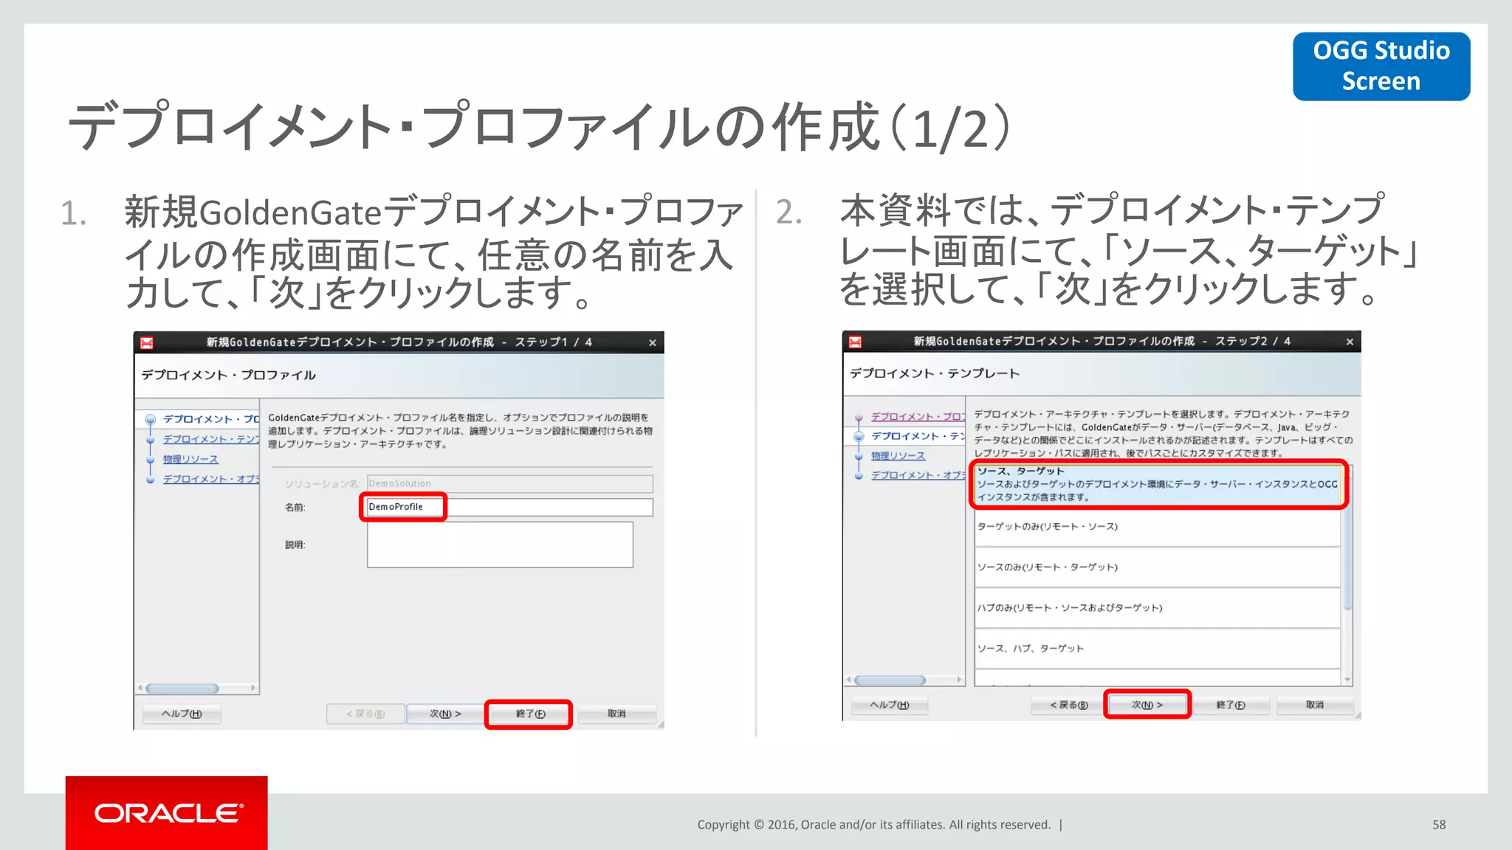
Task: Close the Step 1 / 4 wizard dialog
Action: tap(653, 342)
